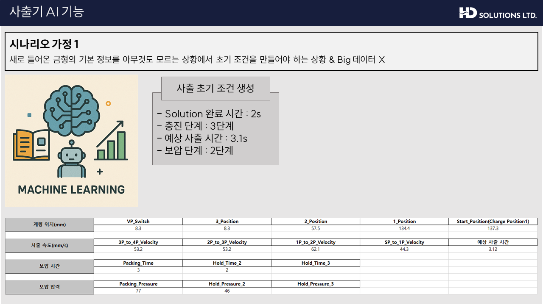Click the SP_to_1P_Velocity header cell
Image resolution: width=543 pixels, height=305 pixels.
pos(404,242)
